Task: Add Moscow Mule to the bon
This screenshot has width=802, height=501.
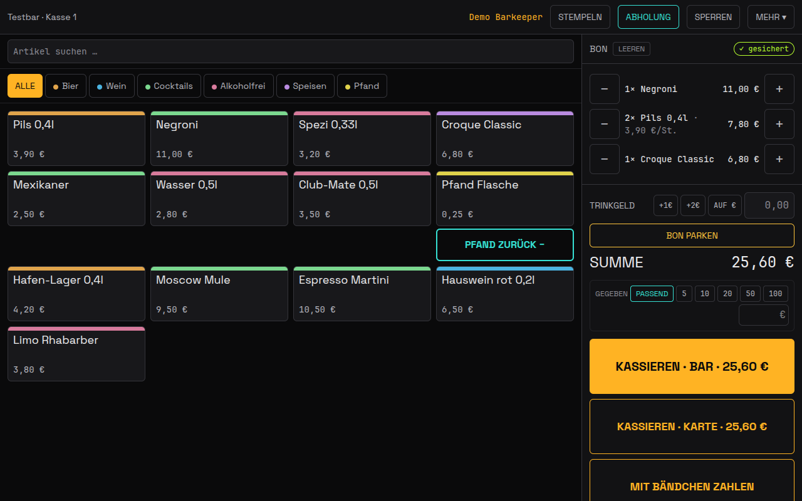Action: pos(219,294)
